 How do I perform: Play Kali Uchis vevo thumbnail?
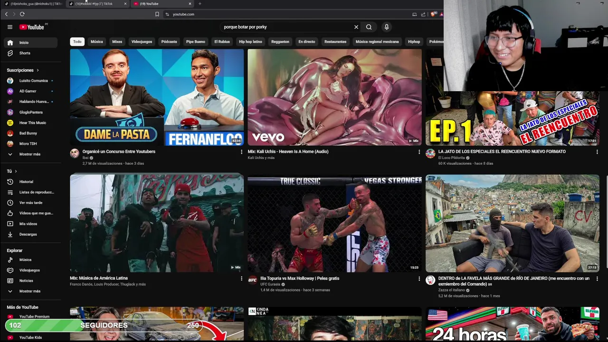334,97
